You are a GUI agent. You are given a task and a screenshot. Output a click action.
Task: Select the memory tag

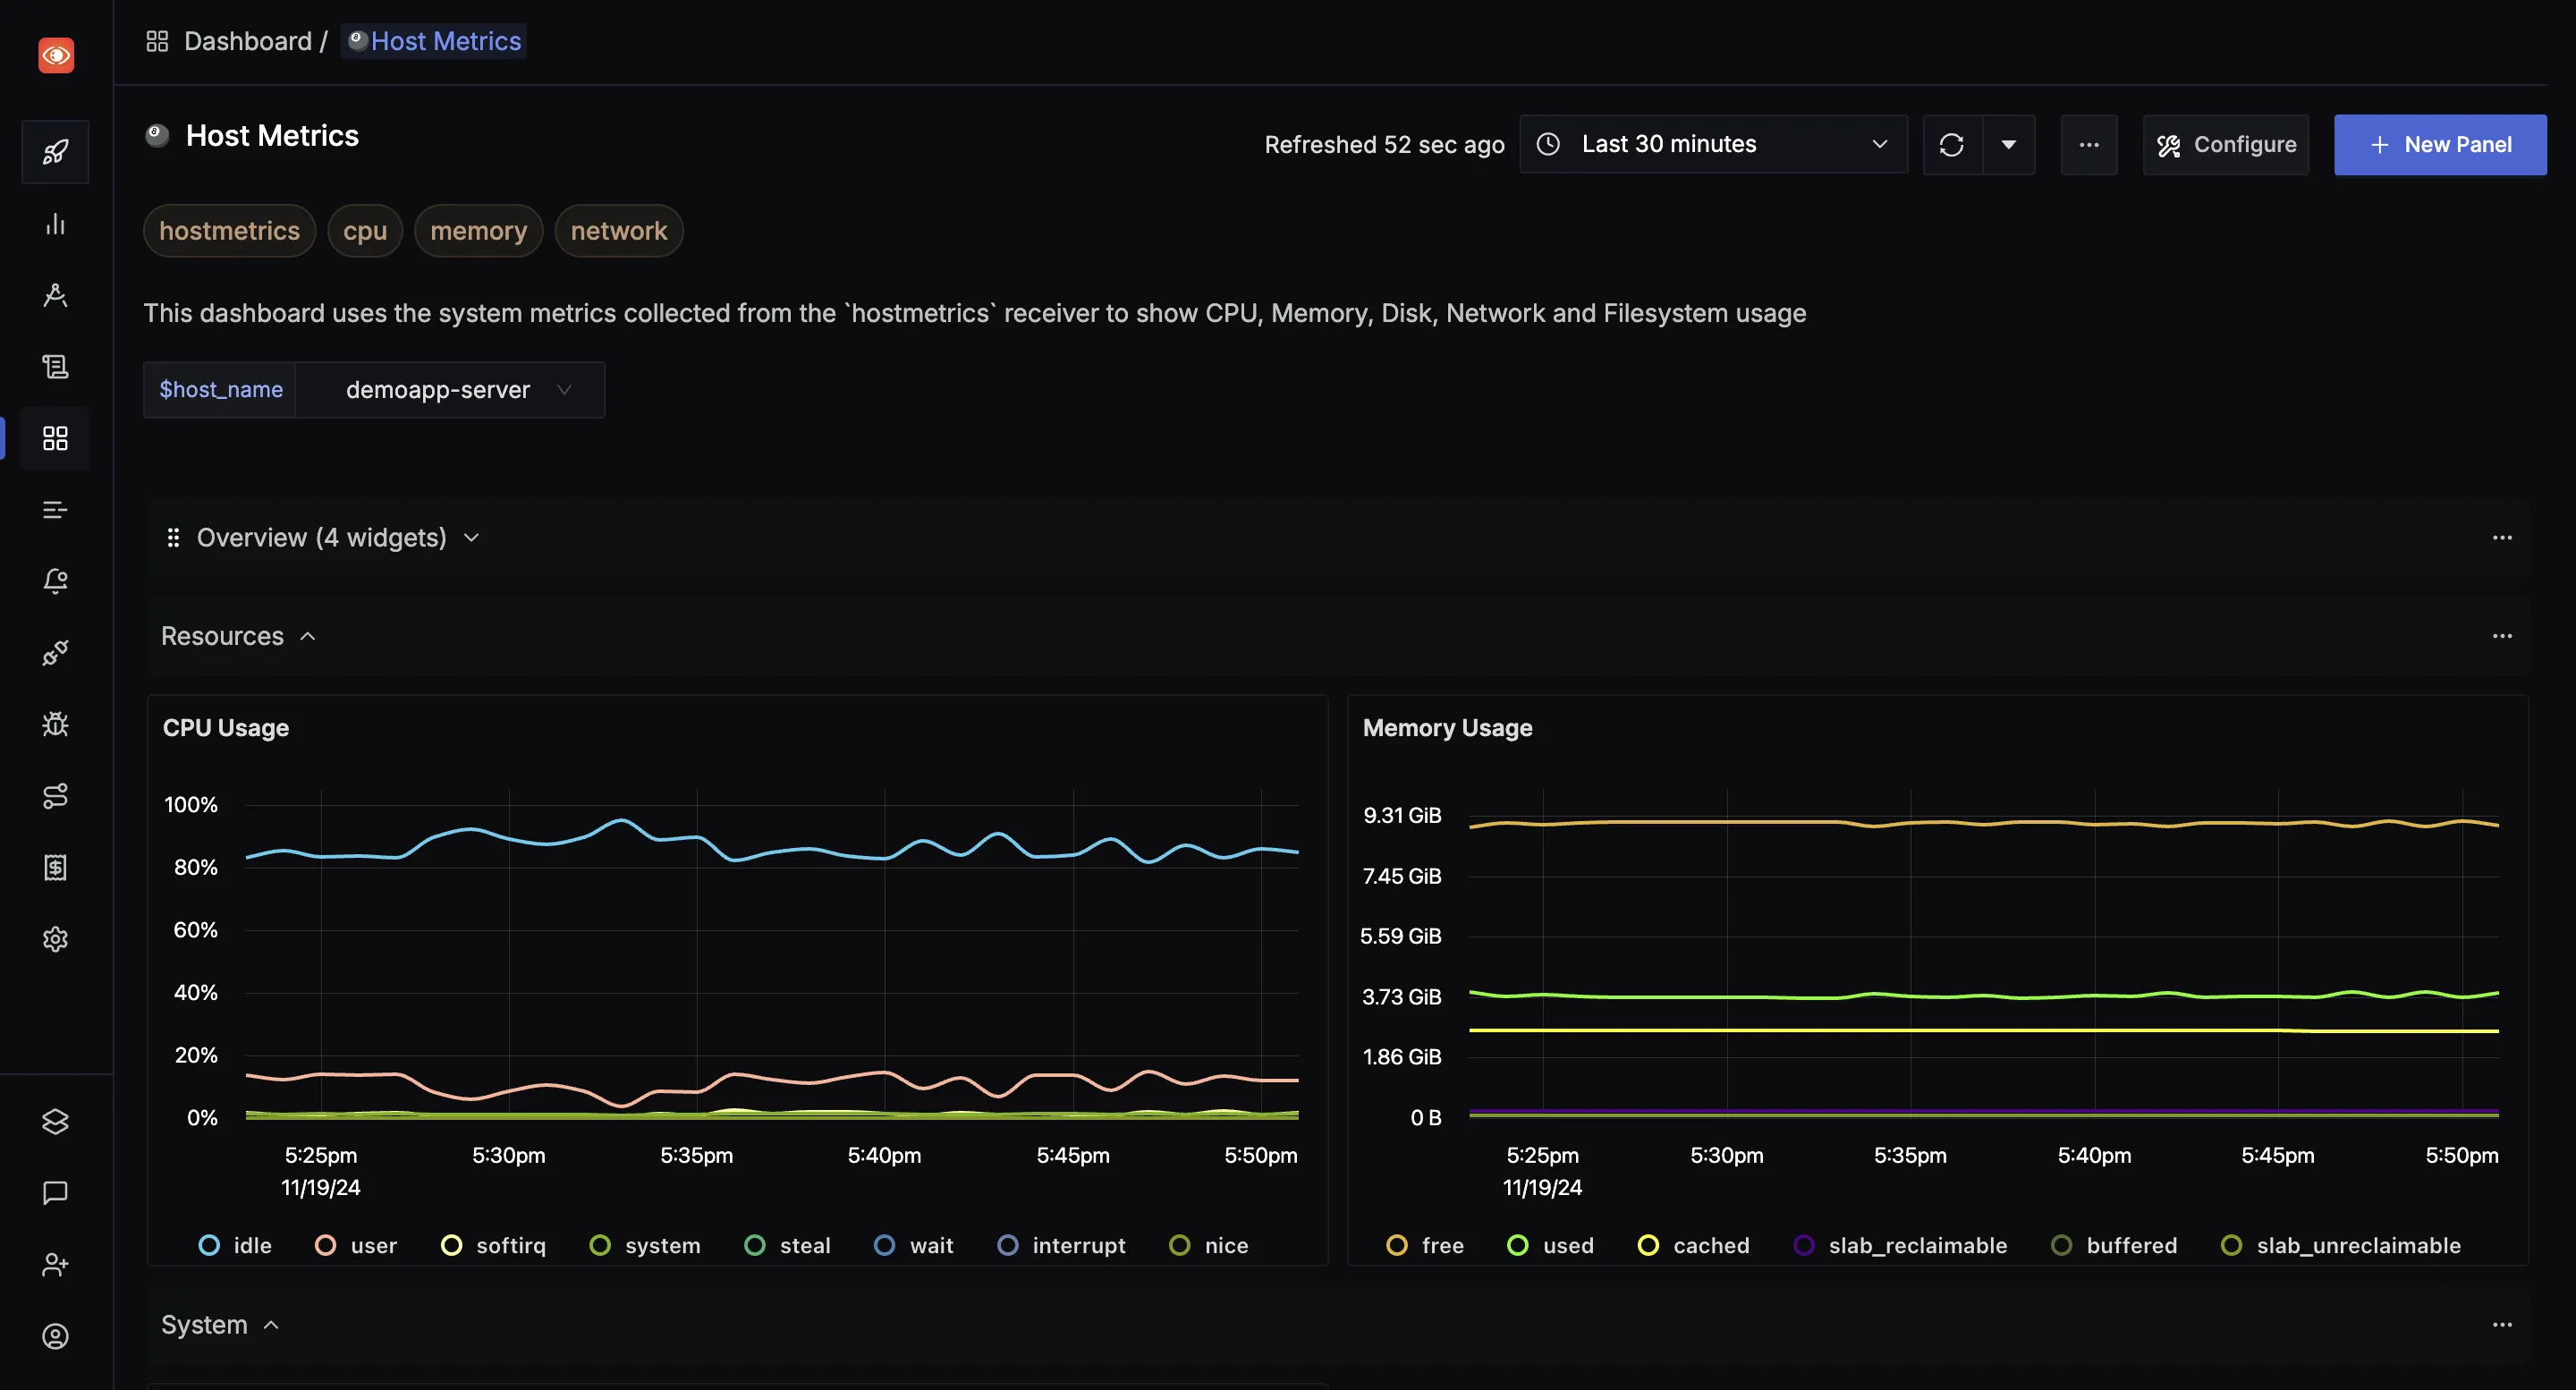[x=478, y=231]
